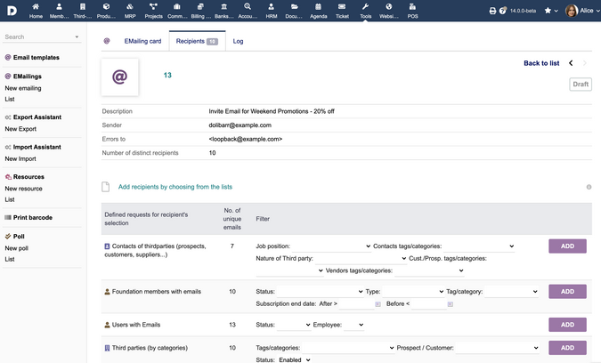Open the Documents module icon
This screenshot has width=601, height=363.
click(x=295, y=6)
